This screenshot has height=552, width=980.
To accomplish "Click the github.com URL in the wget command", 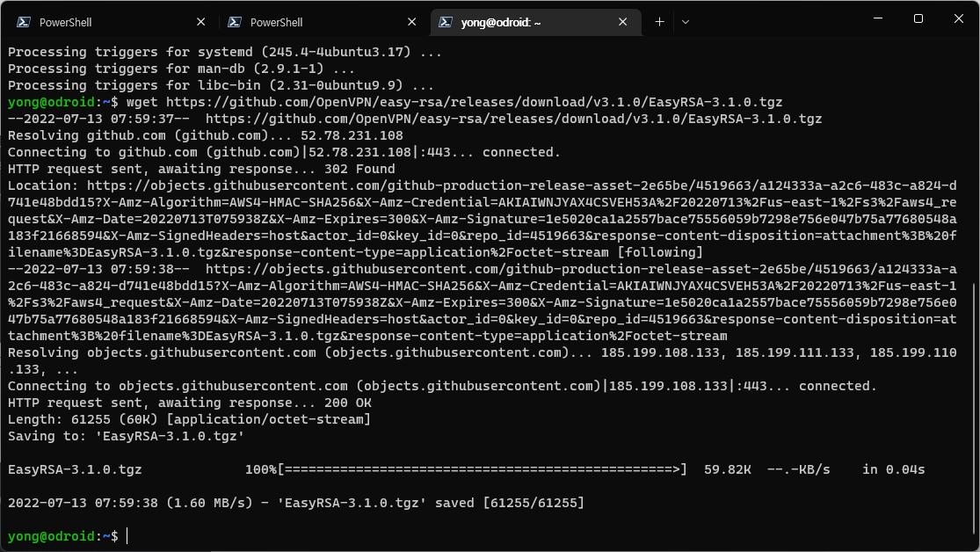I will [x=475, y=102].
